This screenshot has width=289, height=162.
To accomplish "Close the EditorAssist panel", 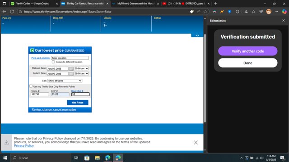I will click(284, 21).
